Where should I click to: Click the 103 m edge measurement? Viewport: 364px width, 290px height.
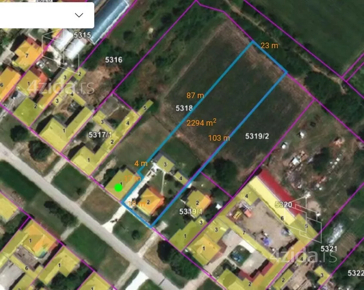[218, 138]
